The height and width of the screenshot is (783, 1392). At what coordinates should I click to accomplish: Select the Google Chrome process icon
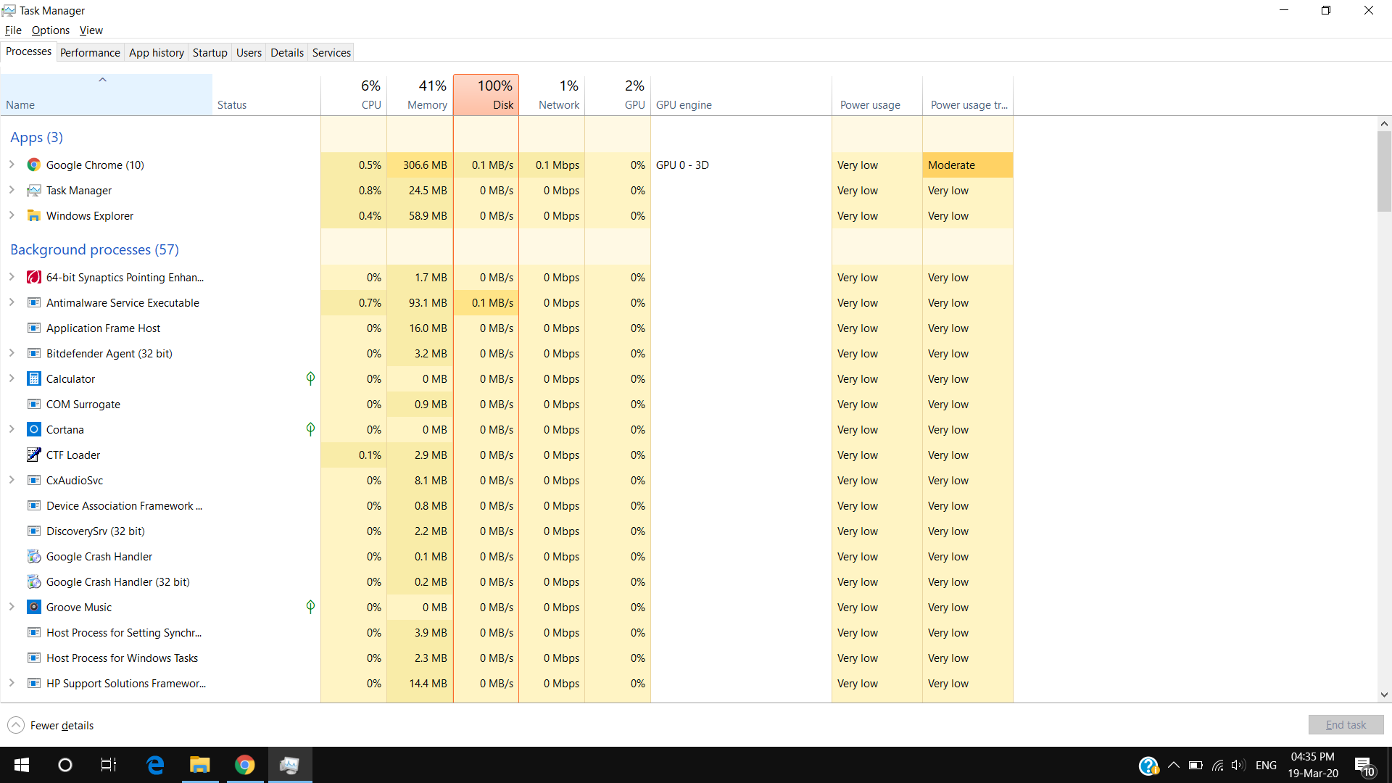(33, 165)
